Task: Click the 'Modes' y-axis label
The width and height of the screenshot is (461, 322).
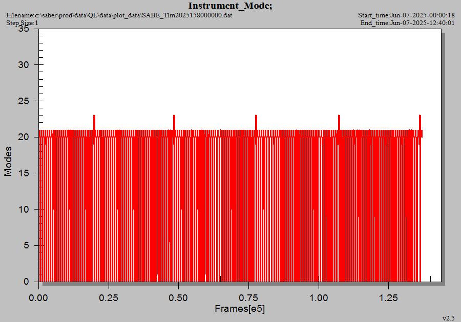Action: tap(8, 162)
